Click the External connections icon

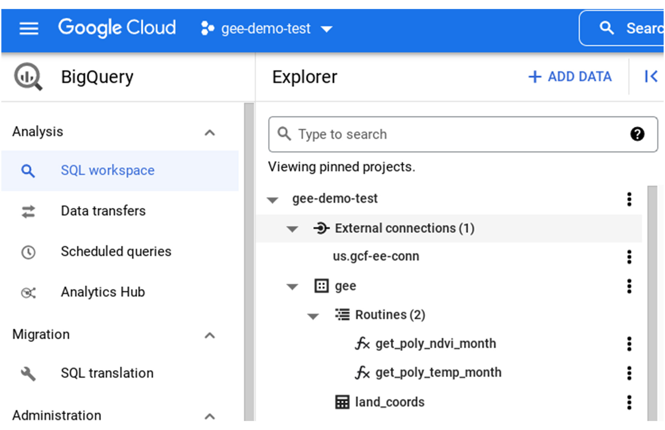[x=321, y=228]
